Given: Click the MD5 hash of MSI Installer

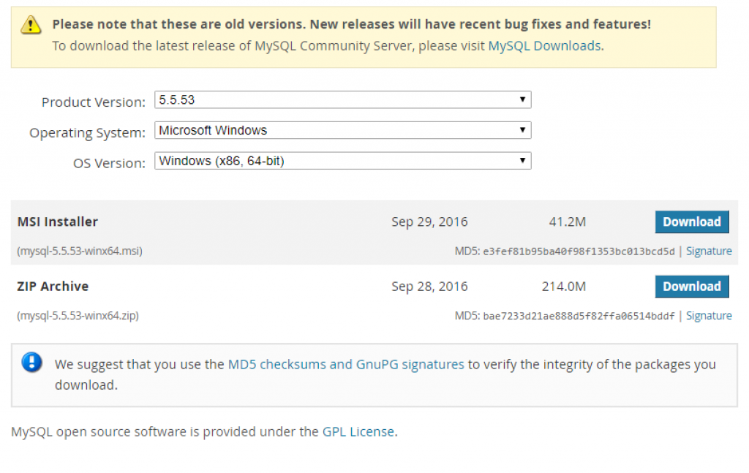Looking at the screenshot, I should 579,251.
